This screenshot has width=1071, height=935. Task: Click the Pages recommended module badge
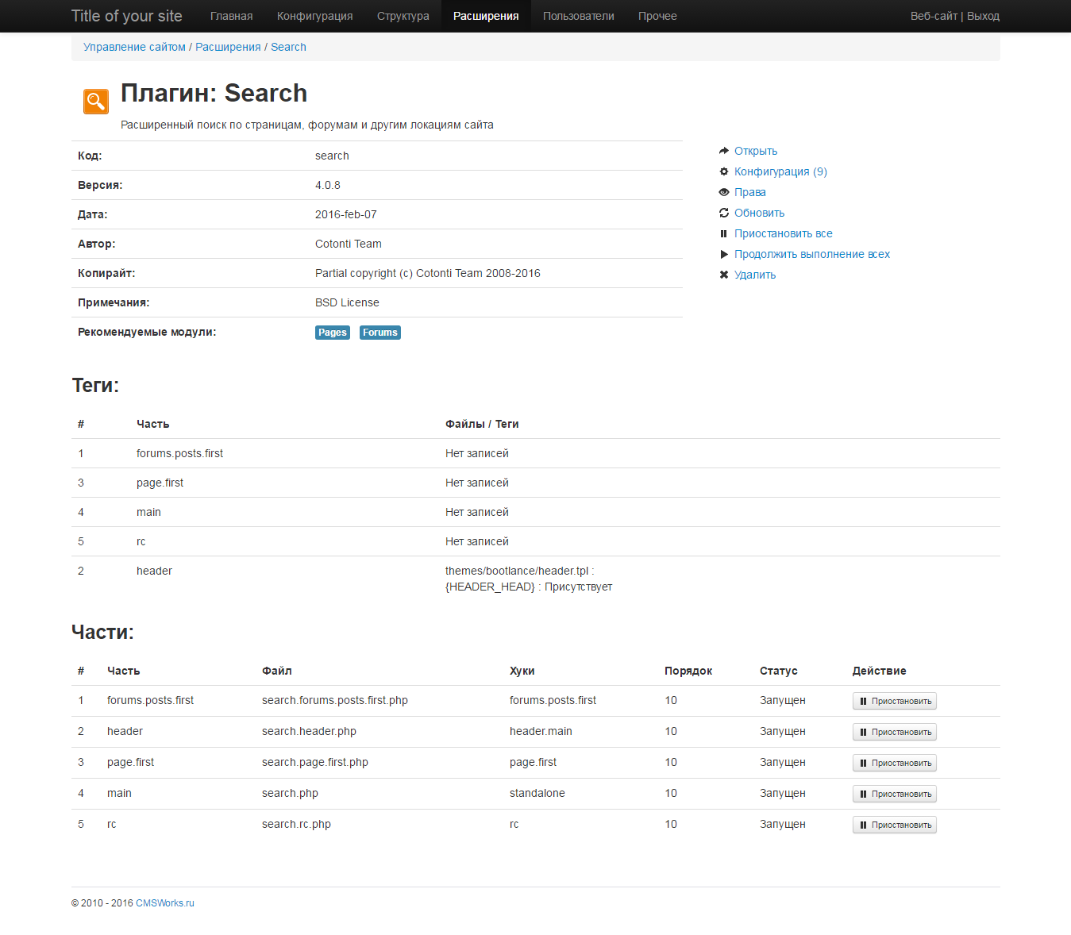[x=332, y=333]
